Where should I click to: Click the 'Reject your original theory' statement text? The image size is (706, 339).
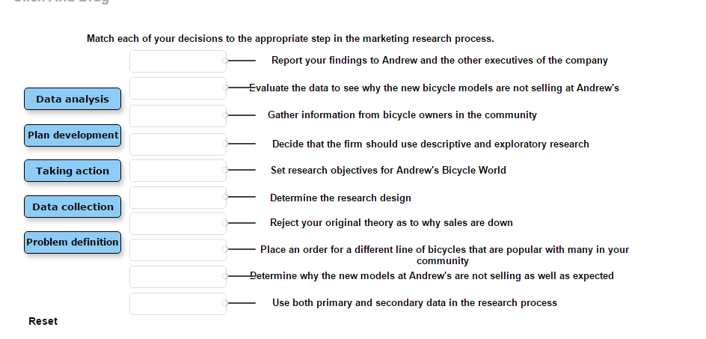click(391, 223)
